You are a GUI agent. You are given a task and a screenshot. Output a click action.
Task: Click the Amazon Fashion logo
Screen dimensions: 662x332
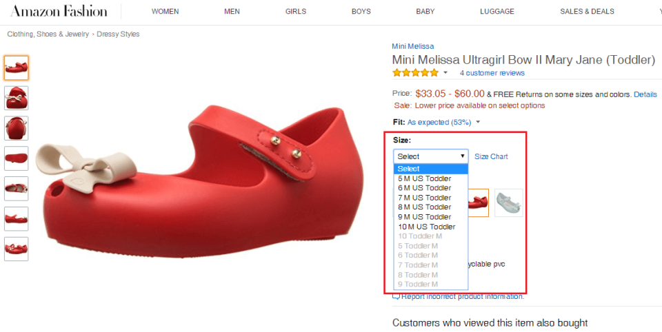59,12
